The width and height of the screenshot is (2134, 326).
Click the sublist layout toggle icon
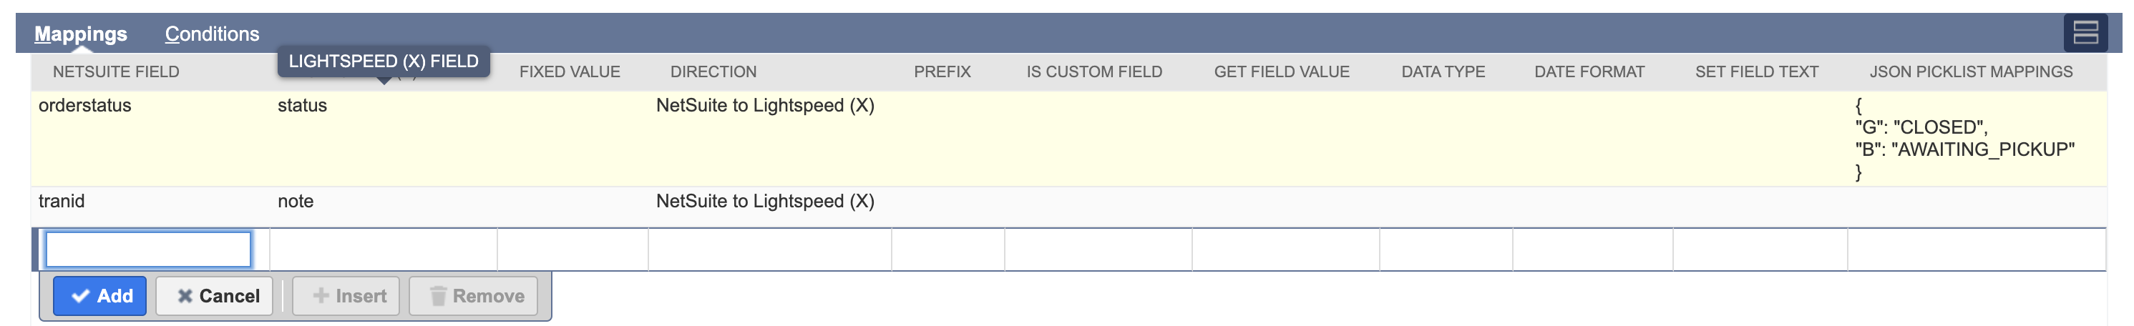tap(2085, 33)
